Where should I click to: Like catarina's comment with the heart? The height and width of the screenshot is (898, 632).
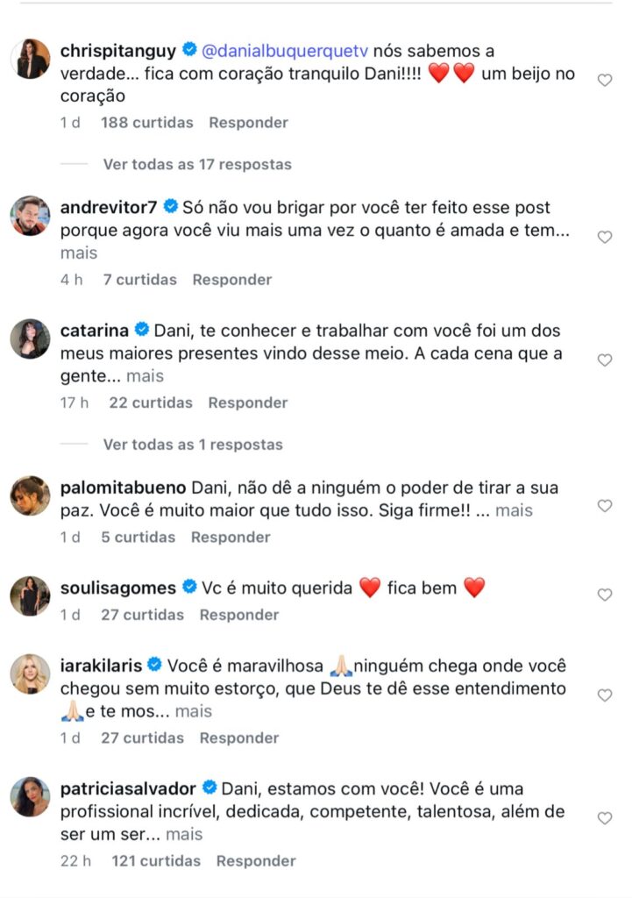(x=604, y=360)
